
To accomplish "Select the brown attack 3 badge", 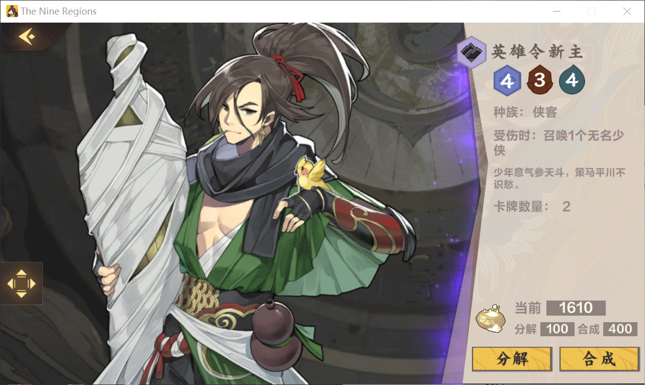I will coord(539,80).
